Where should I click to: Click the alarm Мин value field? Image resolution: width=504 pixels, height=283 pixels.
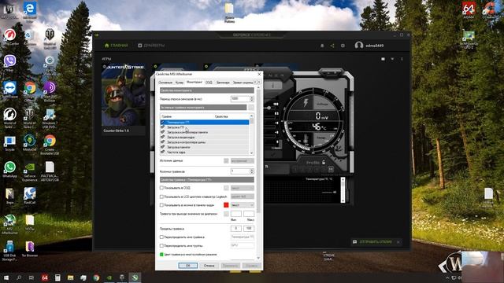tap(236, 214)
